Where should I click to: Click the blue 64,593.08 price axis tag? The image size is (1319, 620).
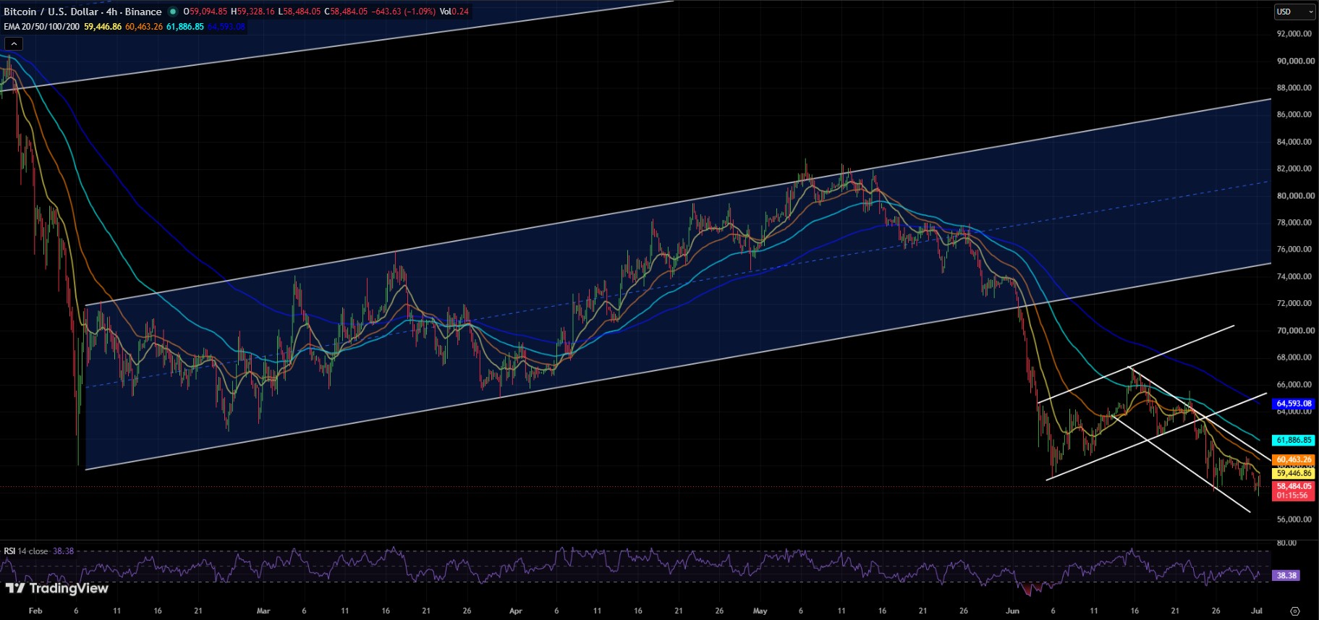(1294, 404)
